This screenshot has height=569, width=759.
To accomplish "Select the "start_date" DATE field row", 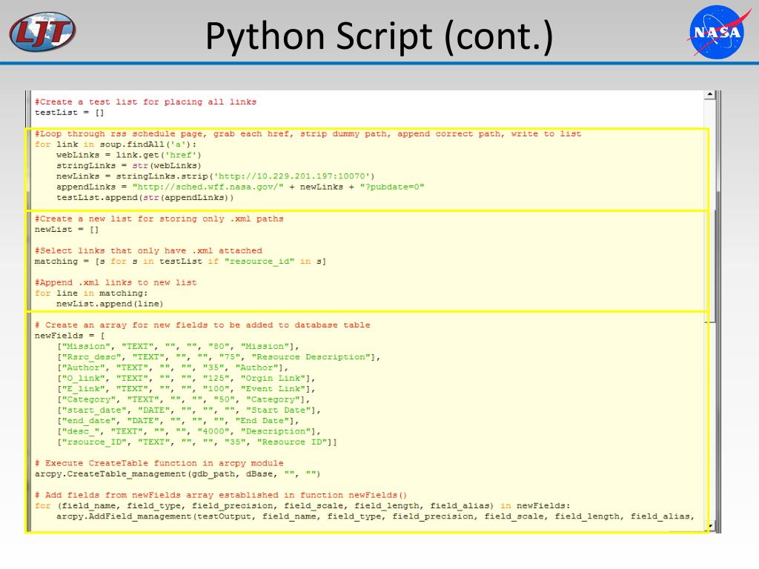I will coord(189,410).
